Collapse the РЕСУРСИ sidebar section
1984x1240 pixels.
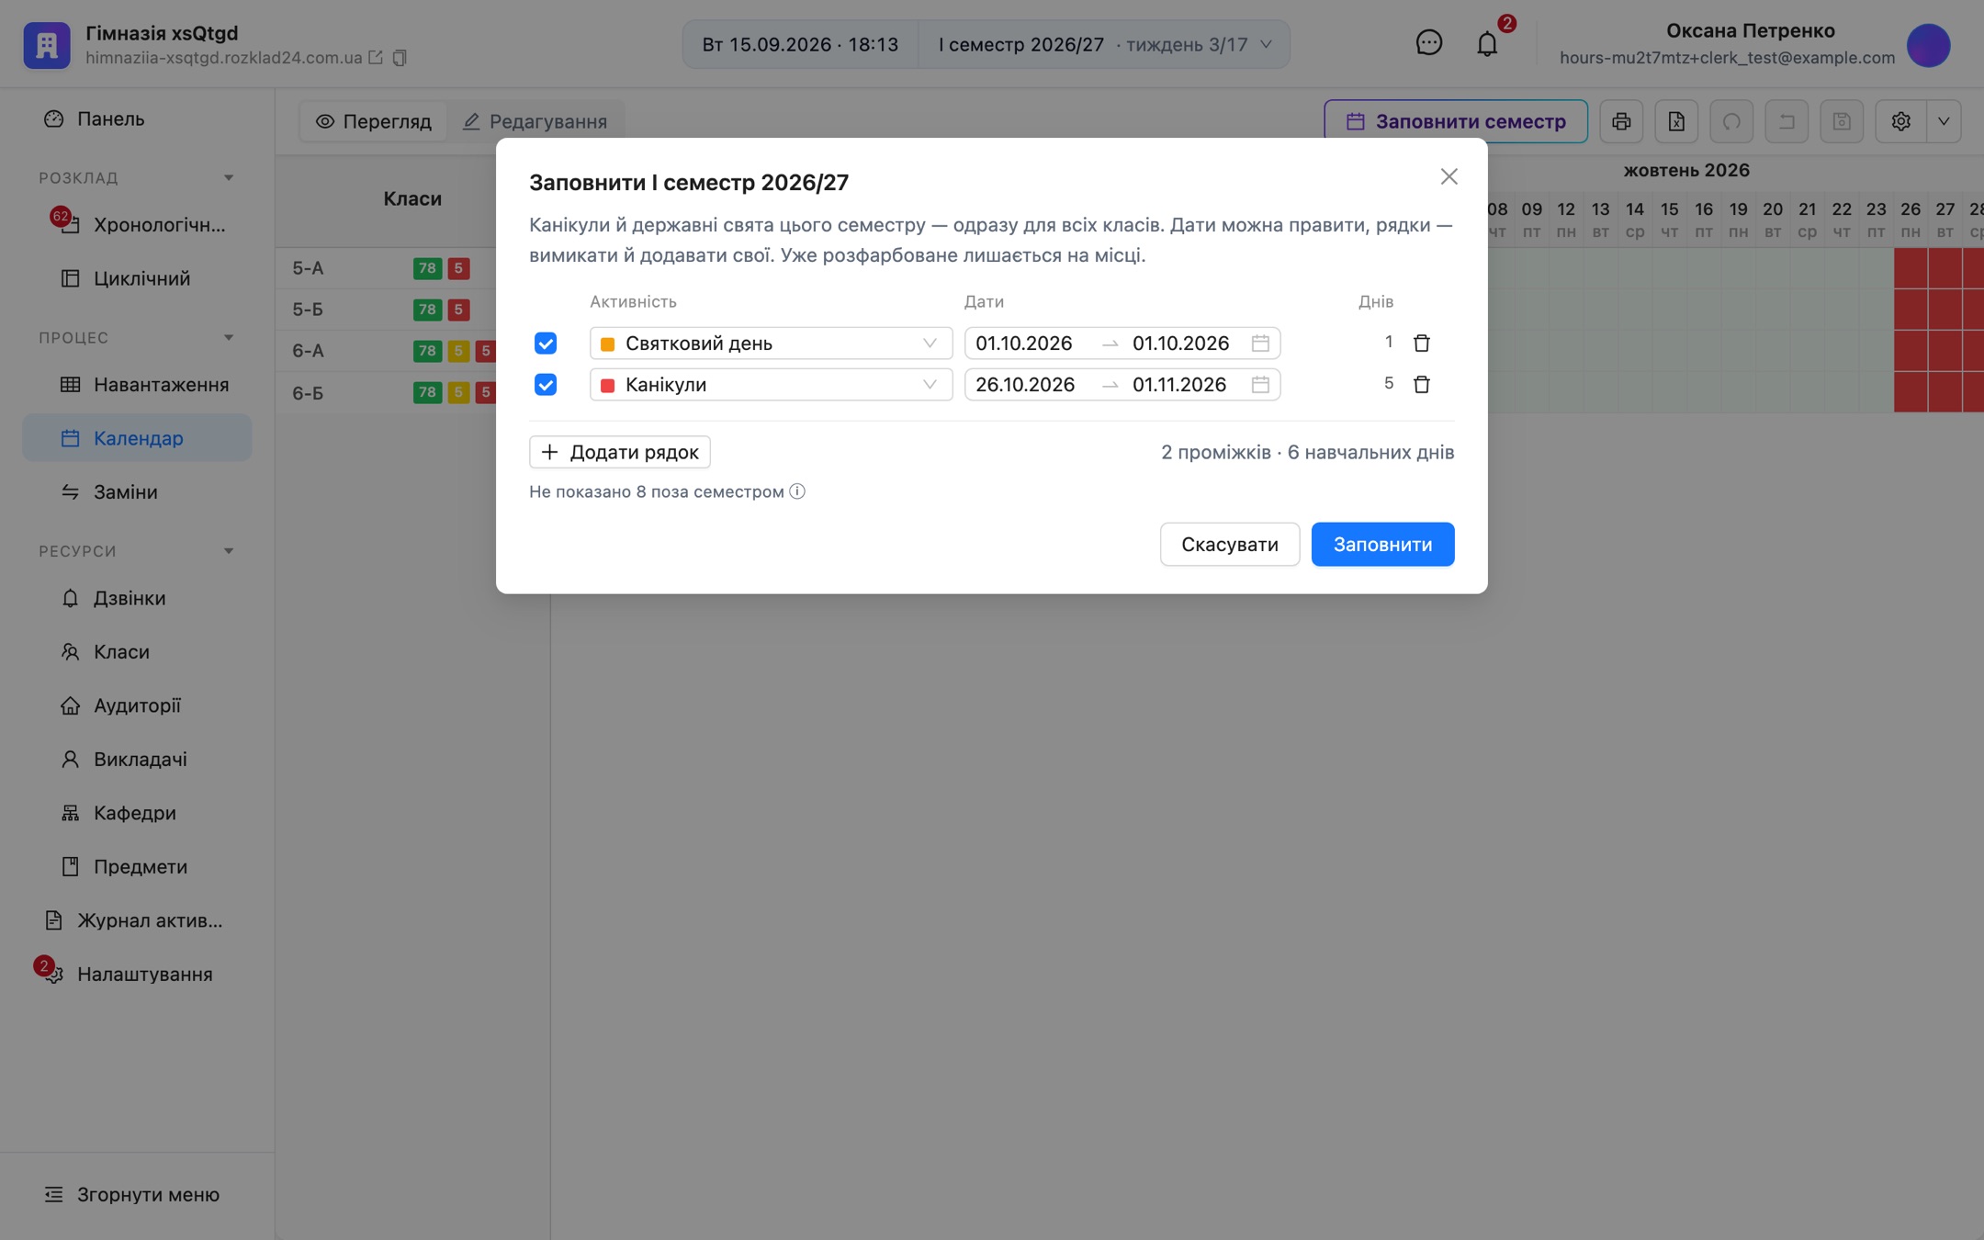229,551
